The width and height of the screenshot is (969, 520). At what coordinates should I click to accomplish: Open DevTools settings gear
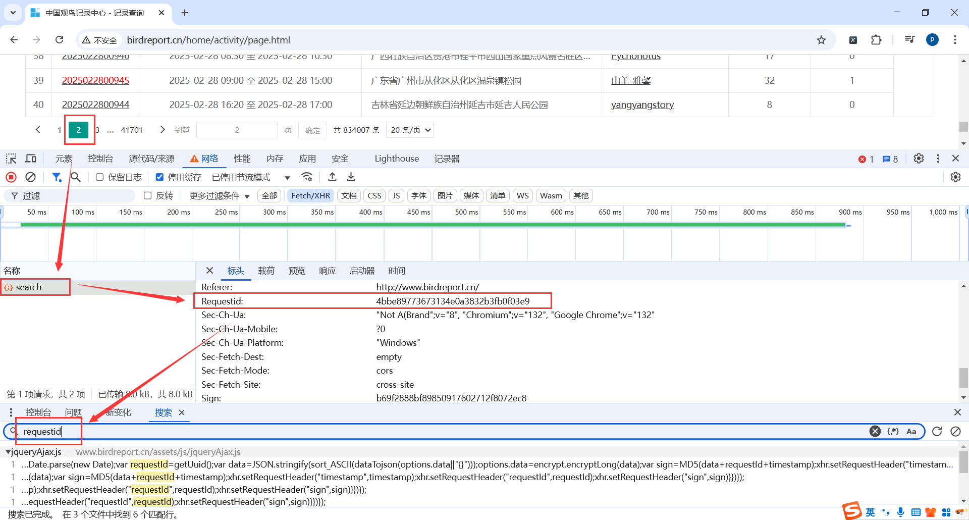click(919, 159)
